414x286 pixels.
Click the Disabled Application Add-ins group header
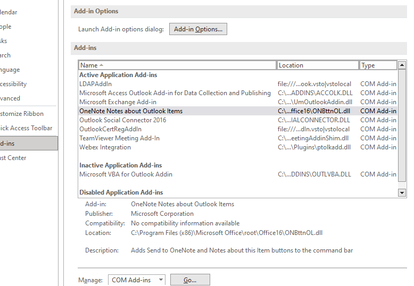121,192
